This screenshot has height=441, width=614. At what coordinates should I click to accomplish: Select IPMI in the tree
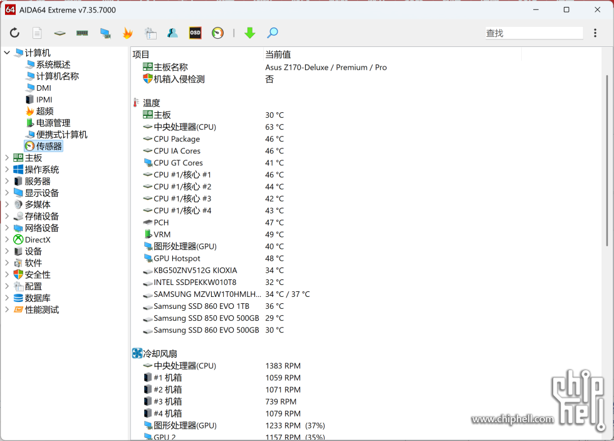39,100
